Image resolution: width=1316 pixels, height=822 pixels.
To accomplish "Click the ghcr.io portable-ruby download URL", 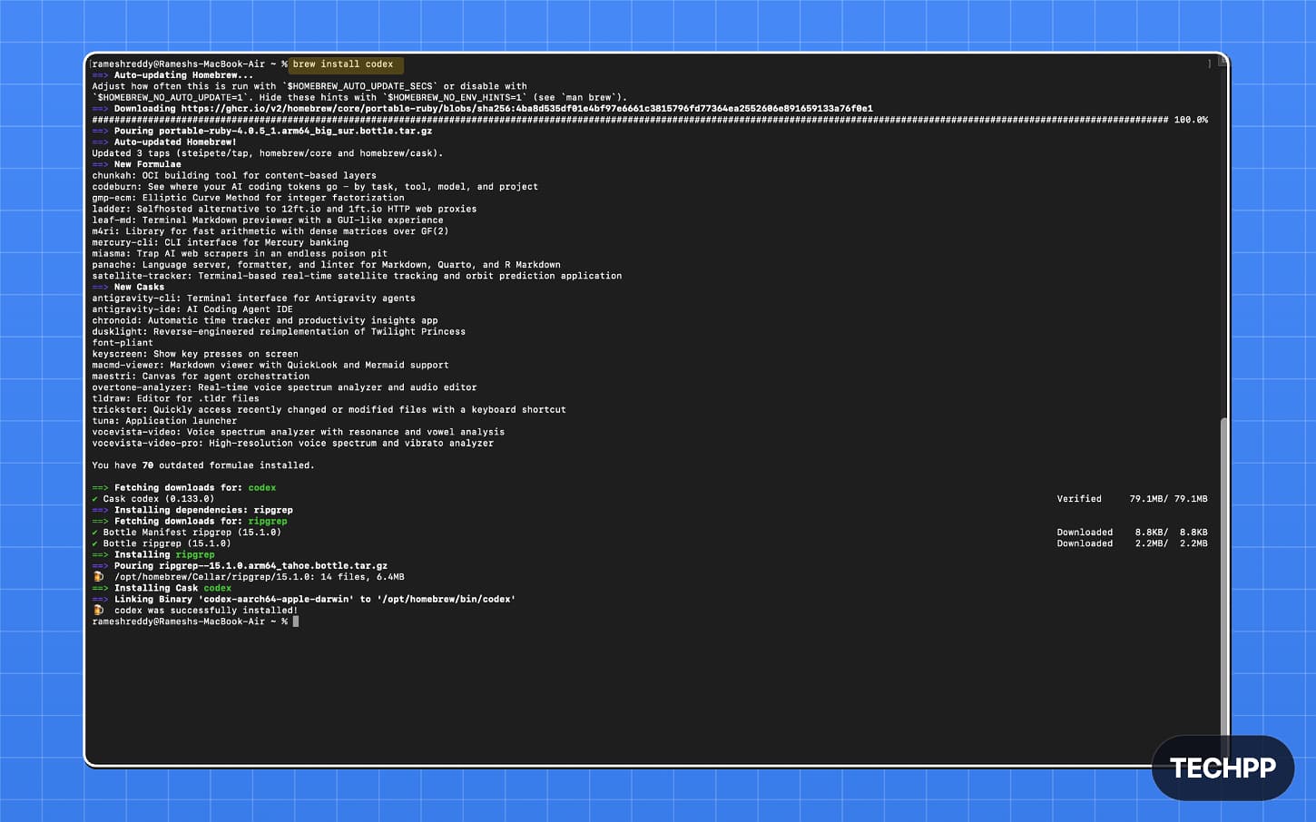I will [526, 109].
